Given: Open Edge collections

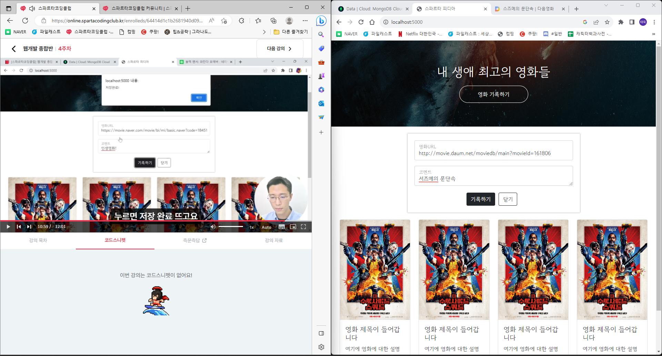Looking at the screenshot, I should tap(273, 21).
